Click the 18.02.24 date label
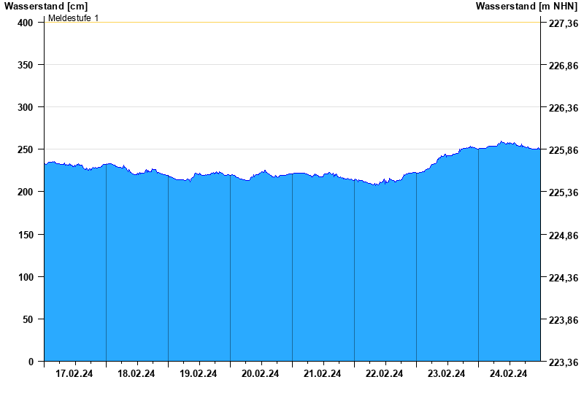 tap(137, 374)
